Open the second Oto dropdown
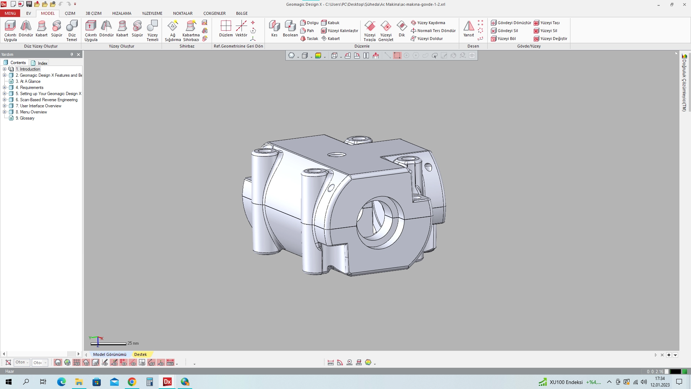This screenshot has width=691, height=389. click(40, 363)
